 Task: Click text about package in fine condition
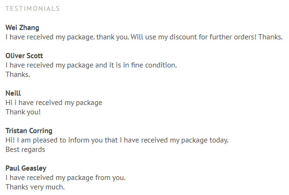91,65
